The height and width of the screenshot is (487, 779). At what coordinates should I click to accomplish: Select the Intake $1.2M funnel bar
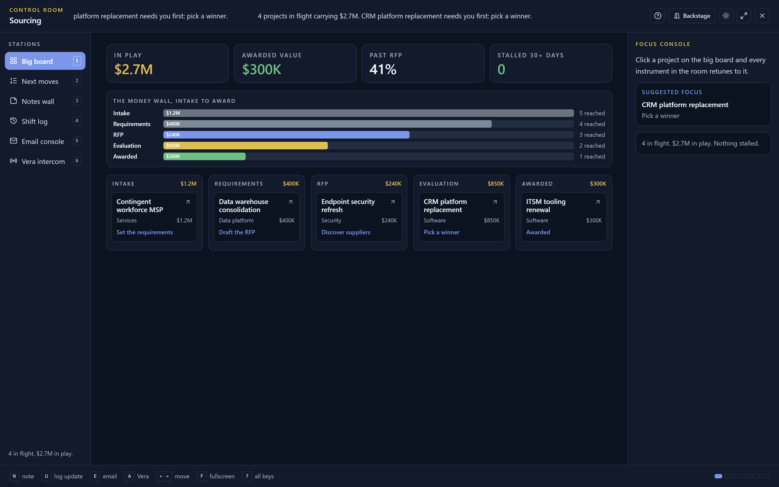368,113
